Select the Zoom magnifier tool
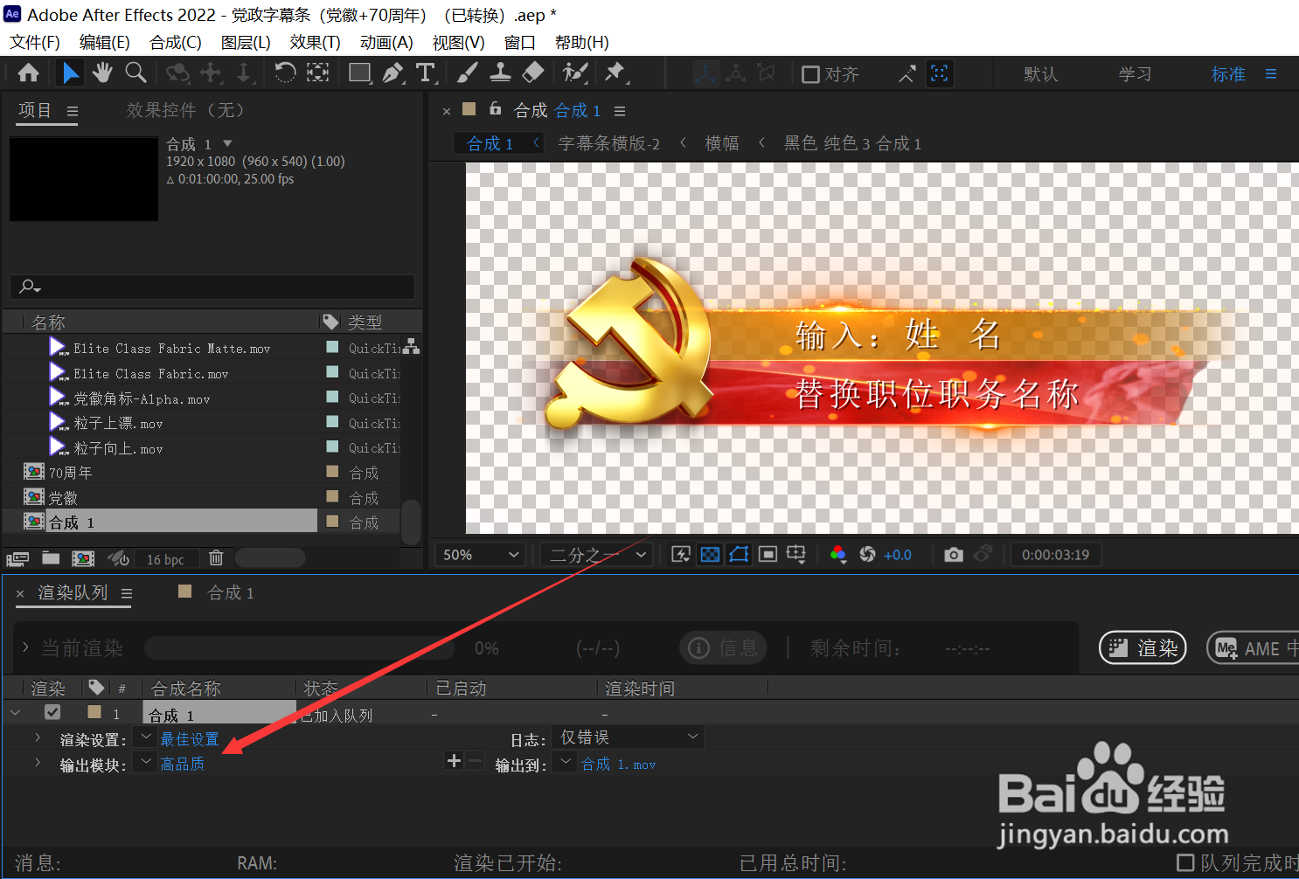This screenshot has height=879, width=1299. 135,73
